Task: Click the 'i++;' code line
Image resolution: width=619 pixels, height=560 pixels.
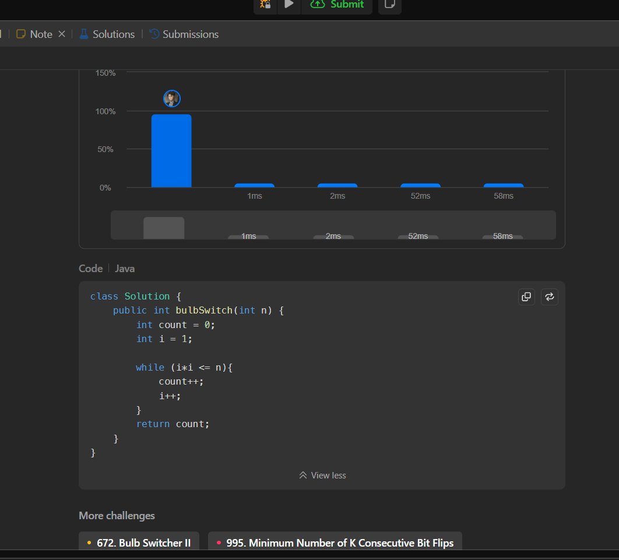Action: click(170, 396)
